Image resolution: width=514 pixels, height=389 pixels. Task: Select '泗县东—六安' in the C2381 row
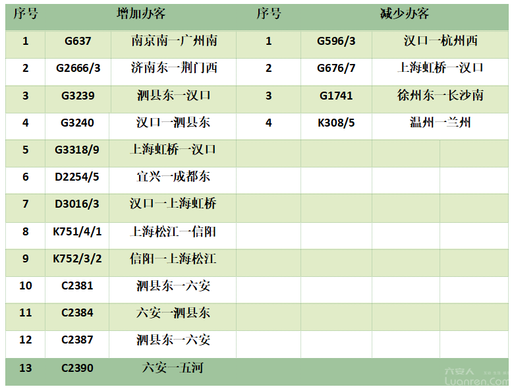173,286
